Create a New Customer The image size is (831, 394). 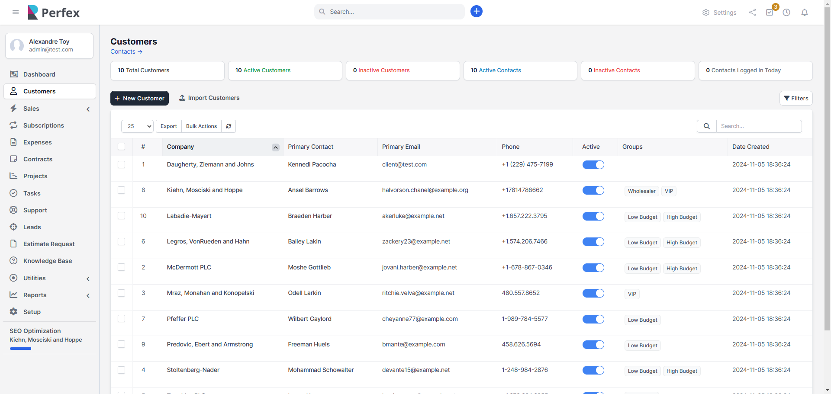(139, 98)
